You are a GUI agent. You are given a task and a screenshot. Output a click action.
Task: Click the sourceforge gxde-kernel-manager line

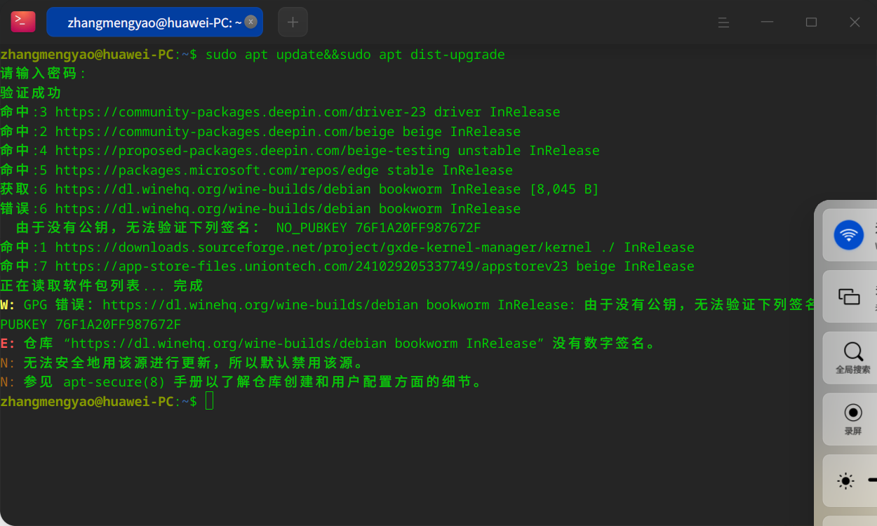click(x=347, y=247)
